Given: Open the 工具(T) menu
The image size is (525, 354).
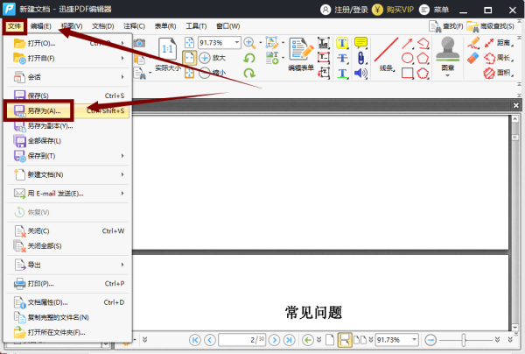Looking at the screenshot, I should click(x=196, y=26).
